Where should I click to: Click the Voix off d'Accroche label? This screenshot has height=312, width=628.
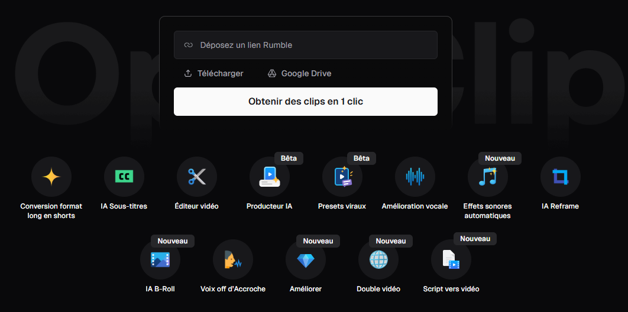[x=233, y=289]
